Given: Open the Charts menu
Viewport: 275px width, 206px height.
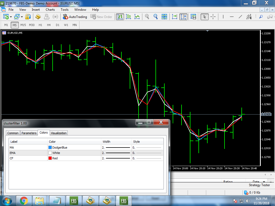Looking at the screenshot, I should 50,10.
